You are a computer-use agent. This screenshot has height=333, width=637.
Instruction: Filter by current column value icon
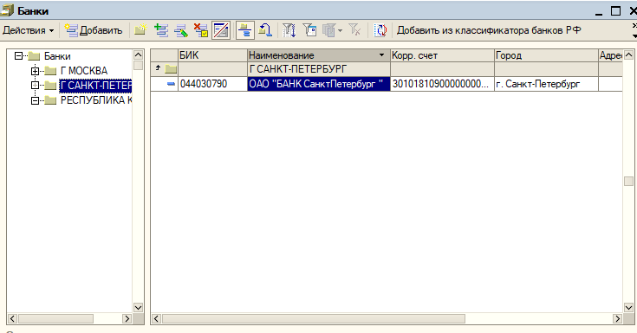pyautogui.click(x=310, y=30)
